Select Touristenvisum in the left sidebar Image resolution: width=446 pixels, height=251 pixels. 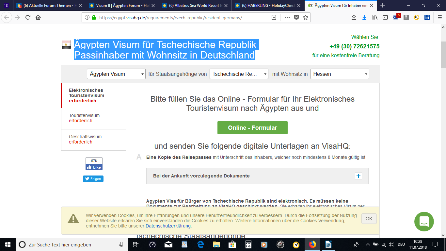pos(84,118)
